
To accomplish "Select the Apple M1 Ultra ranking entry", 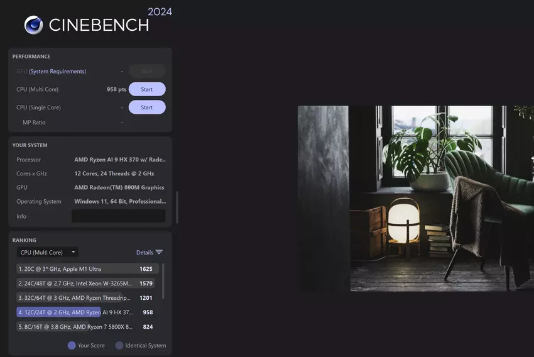I will (x=84, y=269).
